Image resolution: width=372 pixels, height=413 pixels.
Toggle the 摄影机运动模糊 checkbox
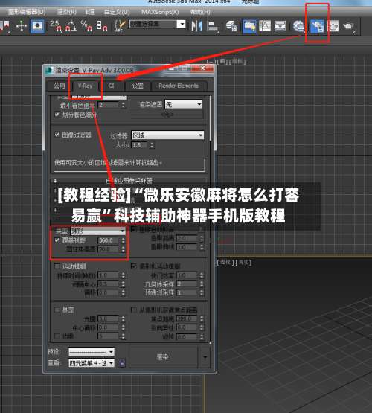click(134, 266)
